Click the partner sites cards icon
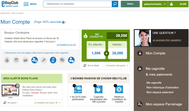This screenshot has width=189, height=111. tap(78, 89)
